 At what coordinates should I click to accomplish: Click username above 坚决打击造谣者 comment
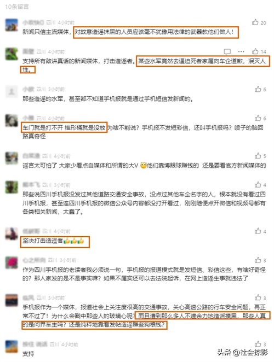31,231
